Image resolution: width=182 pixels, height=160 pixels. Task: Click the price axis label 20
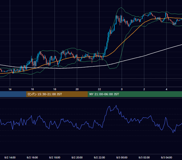pyautogui.click(x=77, y=89)
